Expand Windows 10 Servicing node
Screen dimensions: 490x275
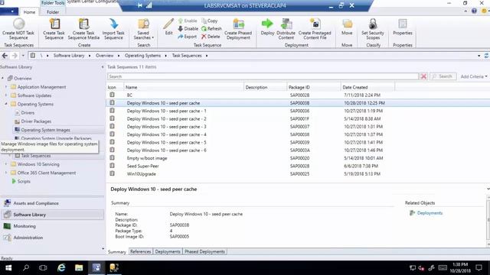[6, 164]
